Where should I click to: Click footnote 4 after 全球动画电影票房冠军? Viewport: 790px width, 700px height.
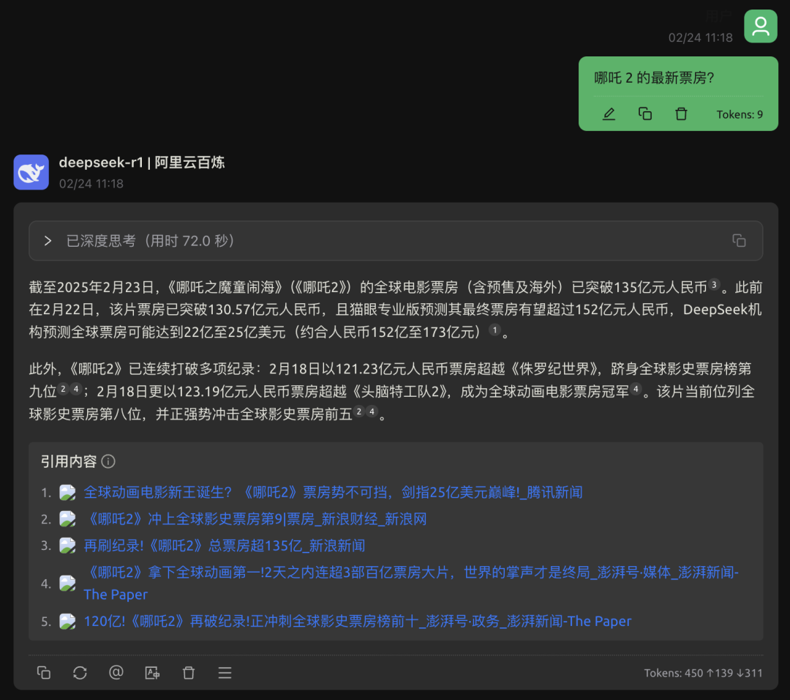pyautogui.click(x=636, y=389)
